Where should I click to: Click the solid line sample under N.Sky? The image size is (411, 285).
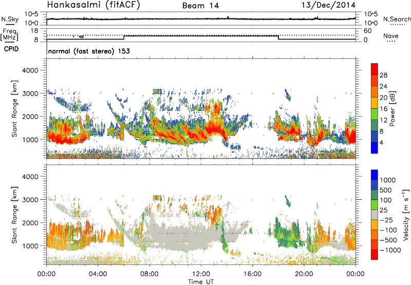[x=10, y=25]
